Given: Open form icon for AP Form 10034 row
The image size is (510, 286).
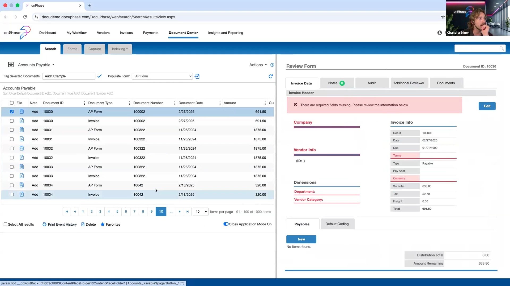Looking at the screenshot, I should (22, 185).
